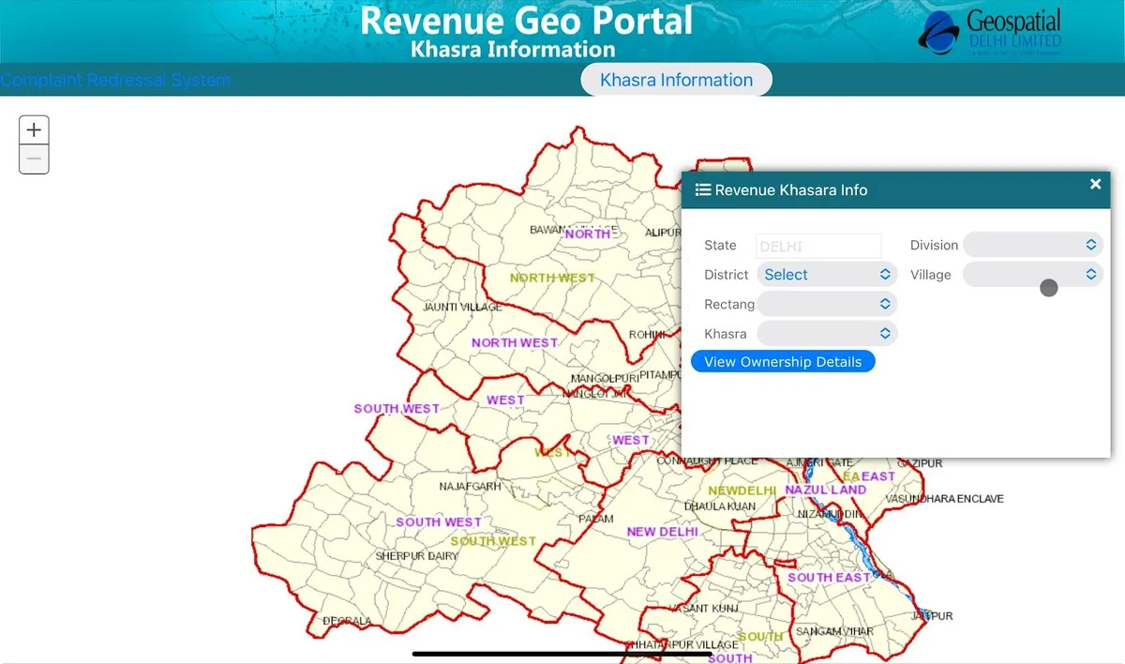Click the NEW DELHI district label

click(x=662, y=532)
